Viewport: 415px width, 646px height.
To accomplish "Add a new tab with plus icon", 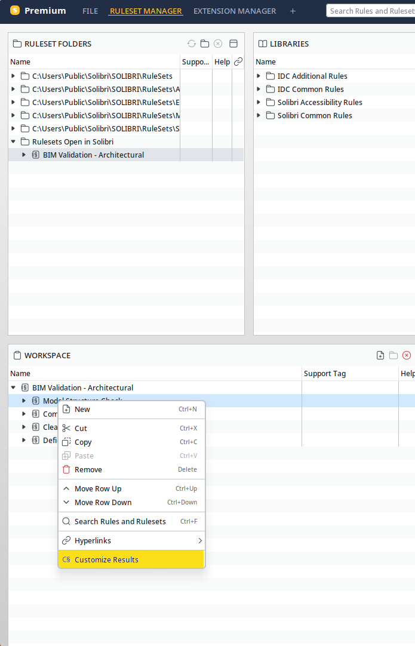I will pyautogui.click(x=293, y=11).
